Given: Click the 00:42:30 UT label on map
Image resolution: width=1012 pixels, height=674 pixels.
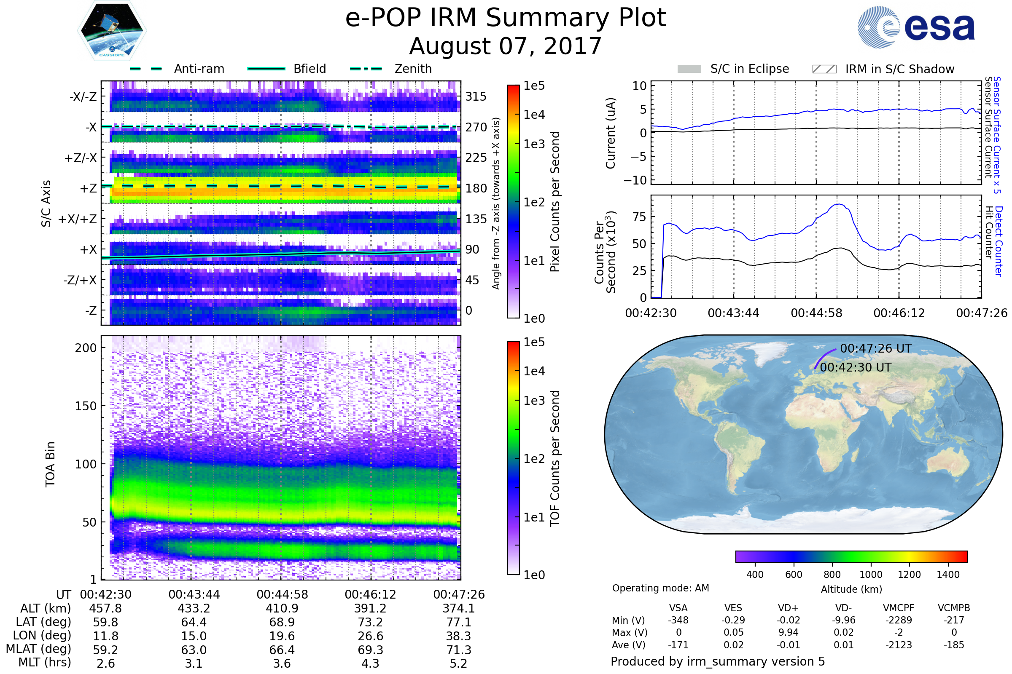Looking at the screenshot, I should 856,367.
